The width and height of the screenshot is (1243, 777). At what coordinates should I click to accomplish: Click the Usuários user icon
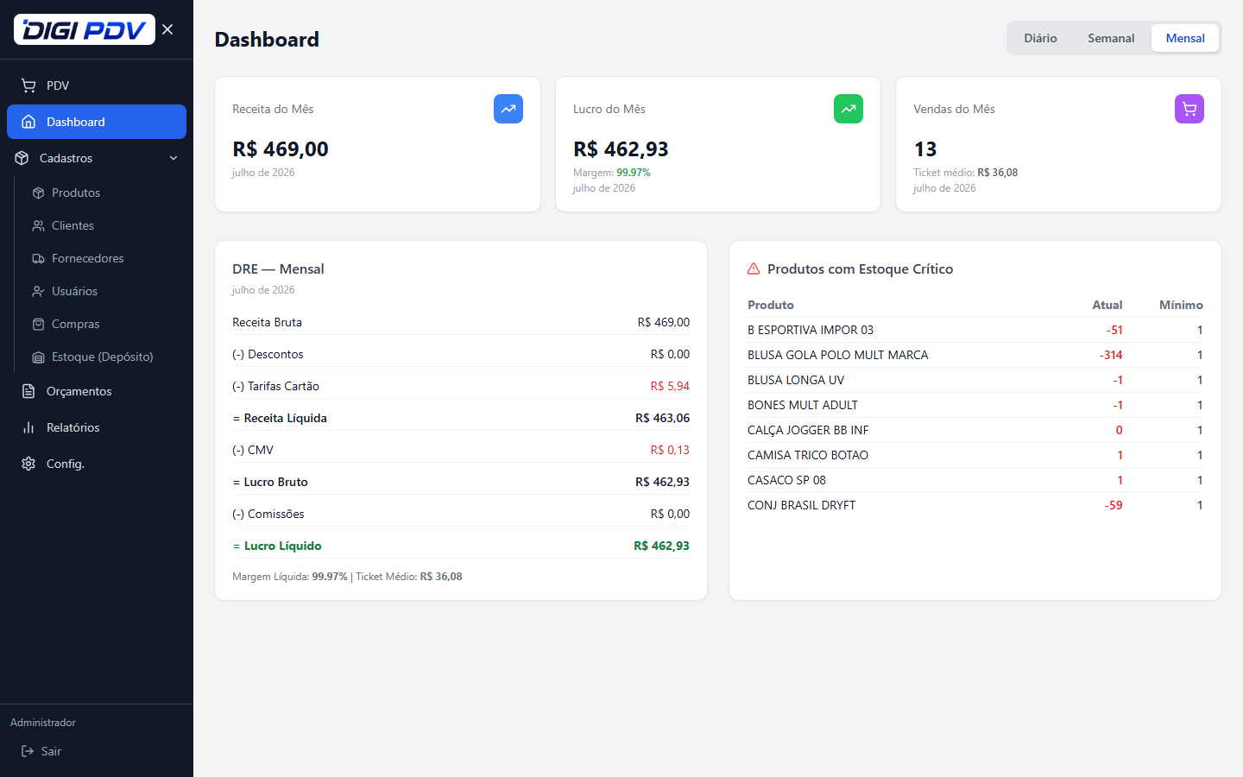click(38, 291)
